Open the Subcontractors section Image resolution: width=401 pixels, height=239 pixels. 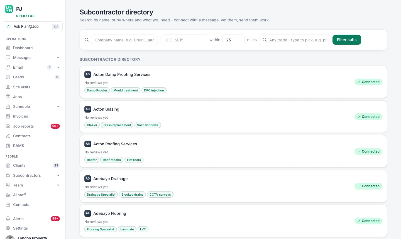[x=33, y=175]
